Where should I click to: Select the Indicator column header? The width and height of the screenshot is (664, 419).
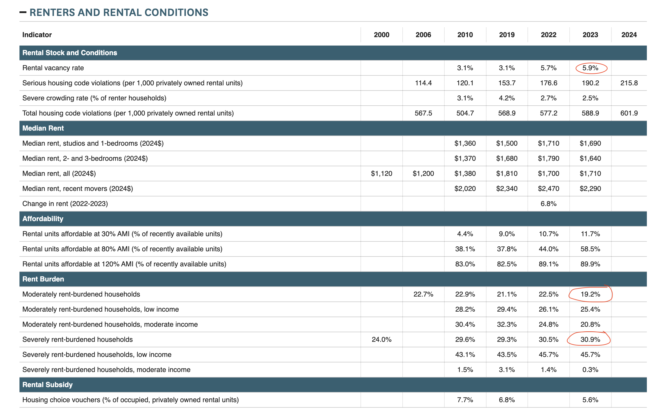(x=37, y=35)
